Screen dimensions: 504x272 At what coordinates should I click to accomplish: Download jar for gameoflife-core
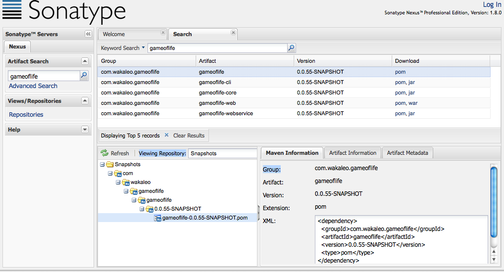coord(412,92)
